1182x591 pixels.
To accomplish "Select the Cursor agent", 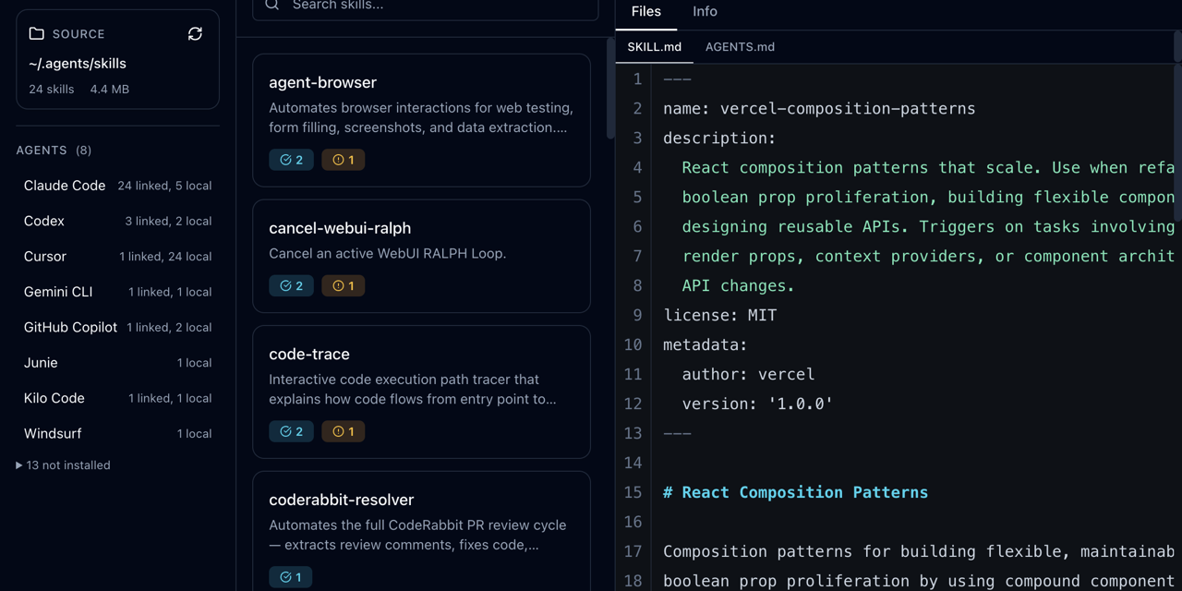I will [118, 257].
